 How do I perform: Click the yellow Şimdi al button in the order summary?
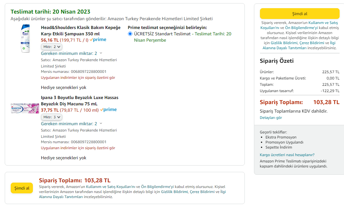point(299,14)
